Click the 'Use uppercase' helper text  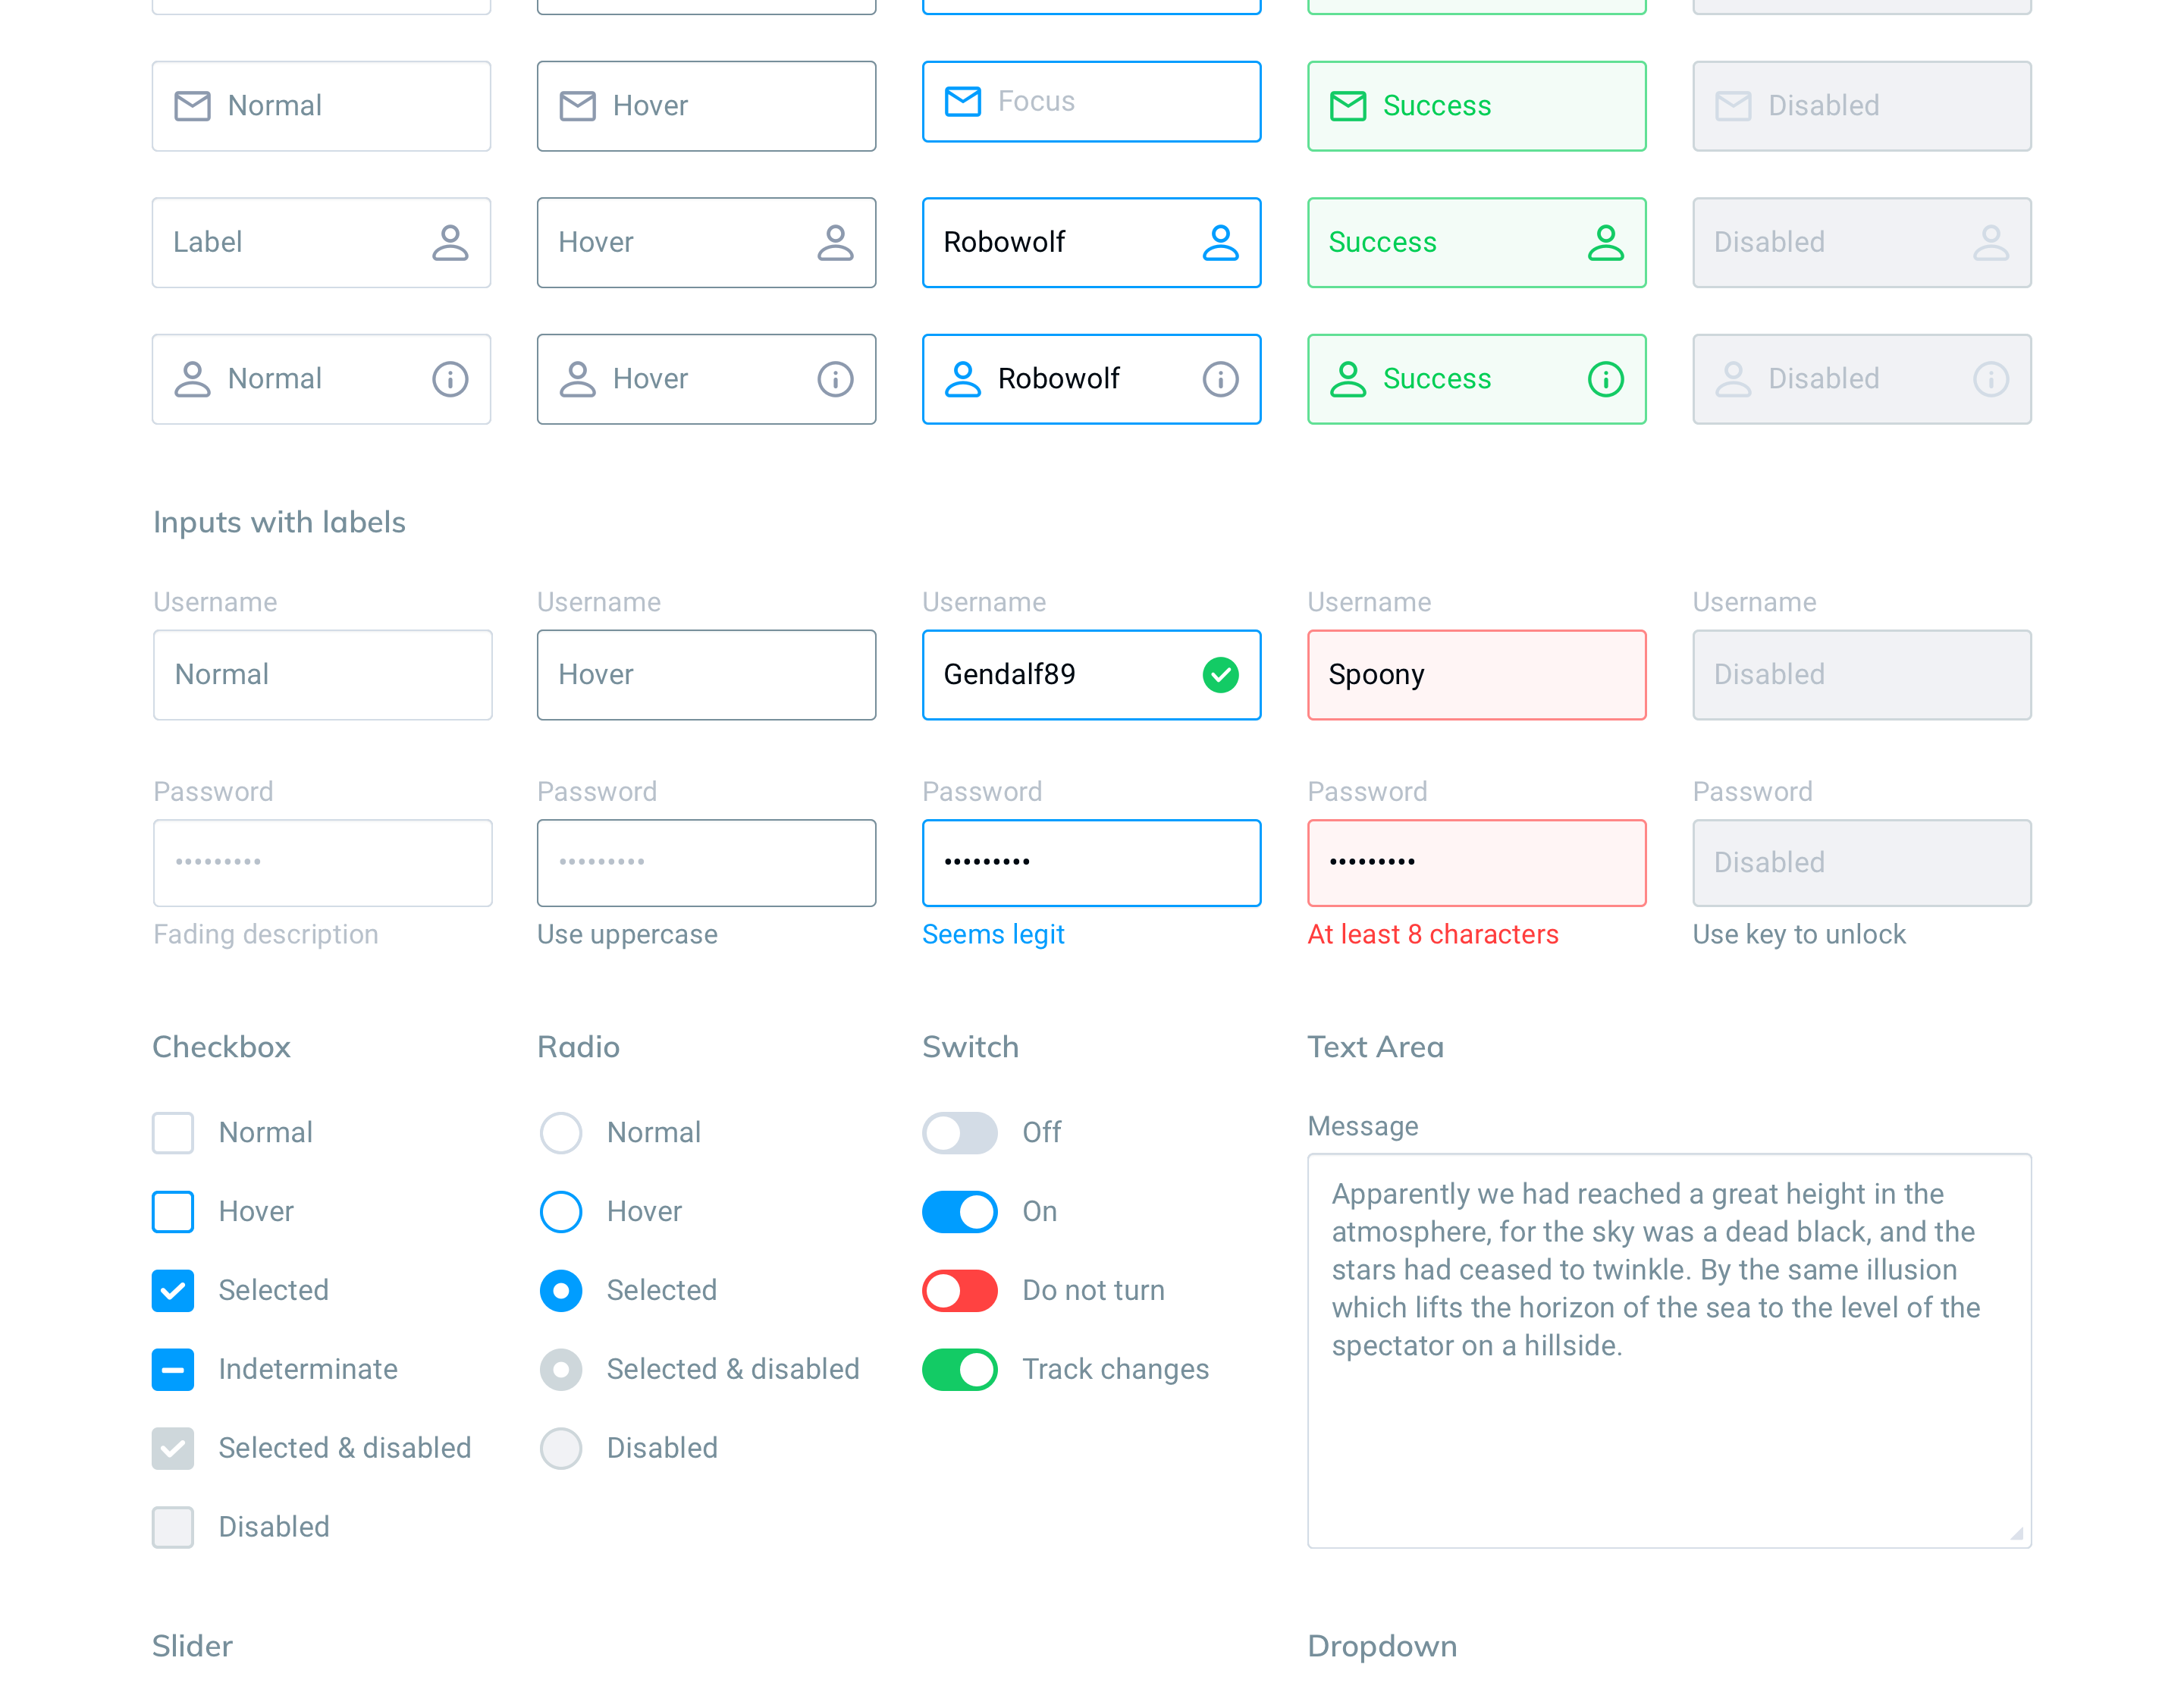click(x=627, y=935)
